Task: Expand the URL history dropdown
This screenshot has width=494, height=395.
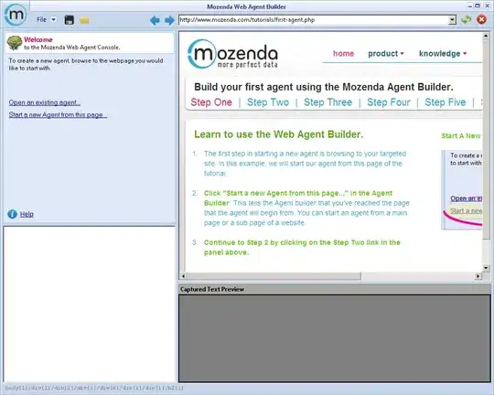Action: click(x=452, y=20)
